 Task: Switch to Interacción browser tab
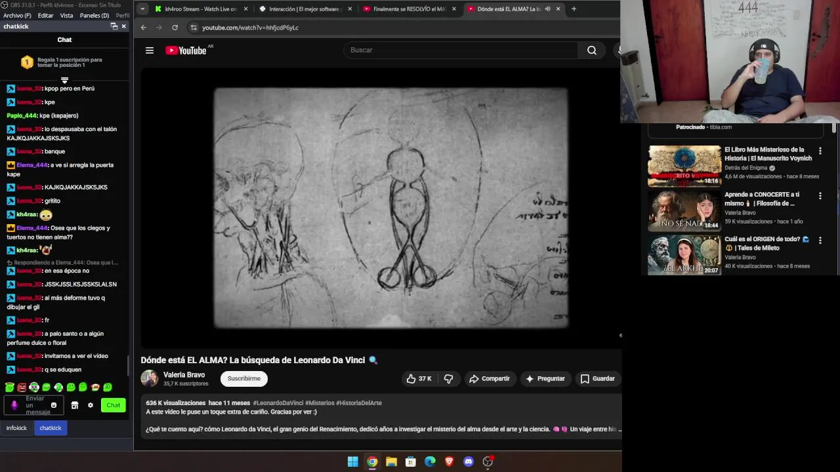point(305,9)
